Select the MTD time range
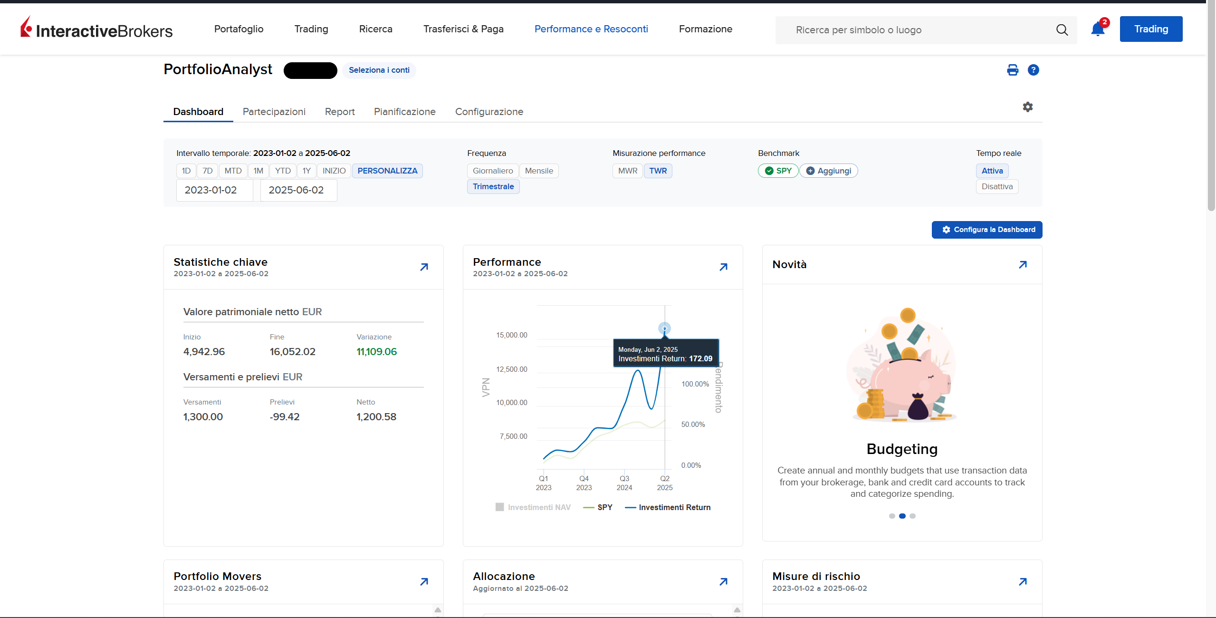 click(x=233, y=171)
